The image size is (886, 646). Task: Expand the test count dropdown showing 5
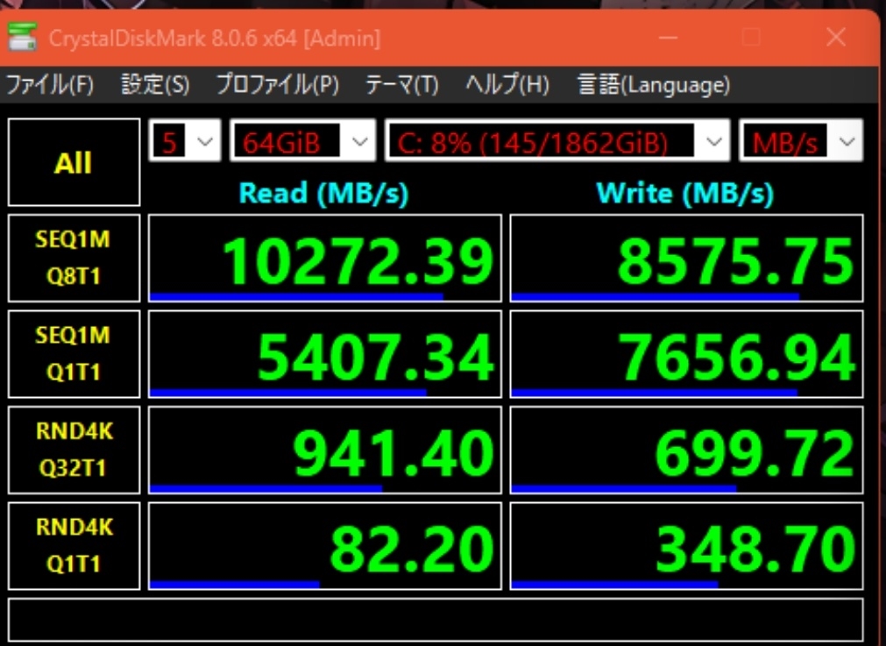click(184, 140)
